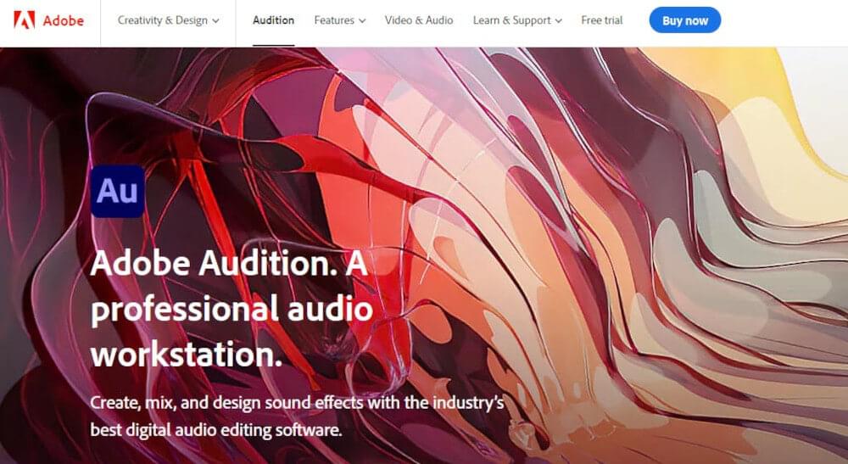Click the 'workstation.' heading word
The height and width of the screenshot is (464, 848).
point(187,355)
